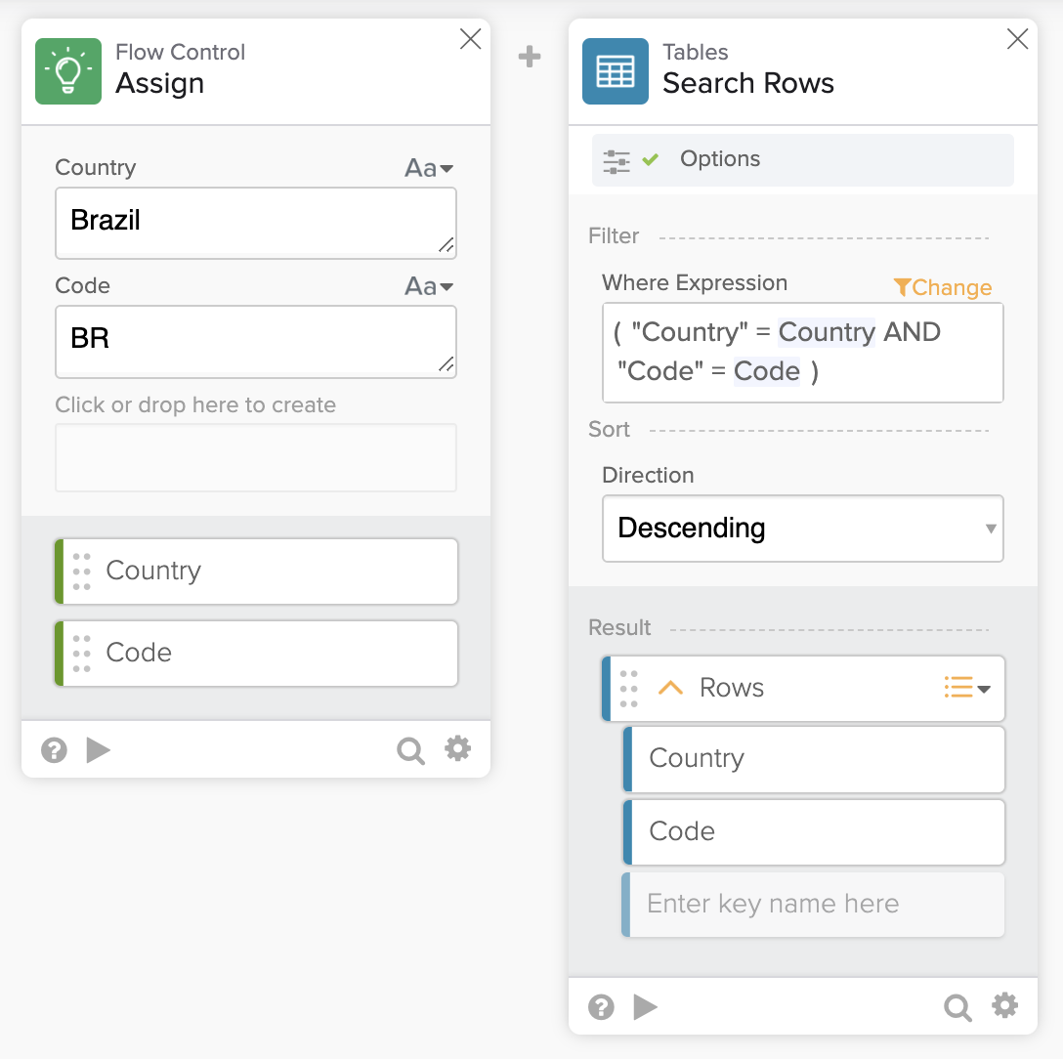Run the Assign card with play icon
Image resolution: width=1063 pixels, height=1059 pixels.
pyautogui.click(x=99, y=750)
